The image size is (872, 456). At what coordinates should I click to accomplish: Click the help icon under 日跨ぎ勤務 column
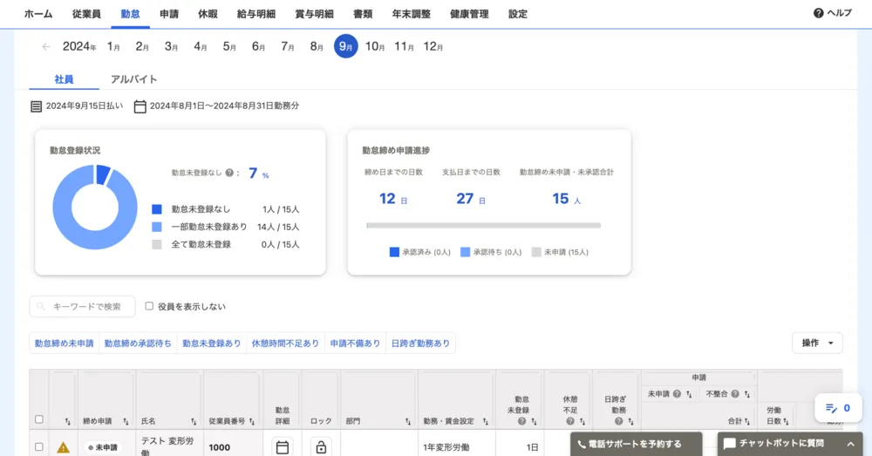click(618, 421)
